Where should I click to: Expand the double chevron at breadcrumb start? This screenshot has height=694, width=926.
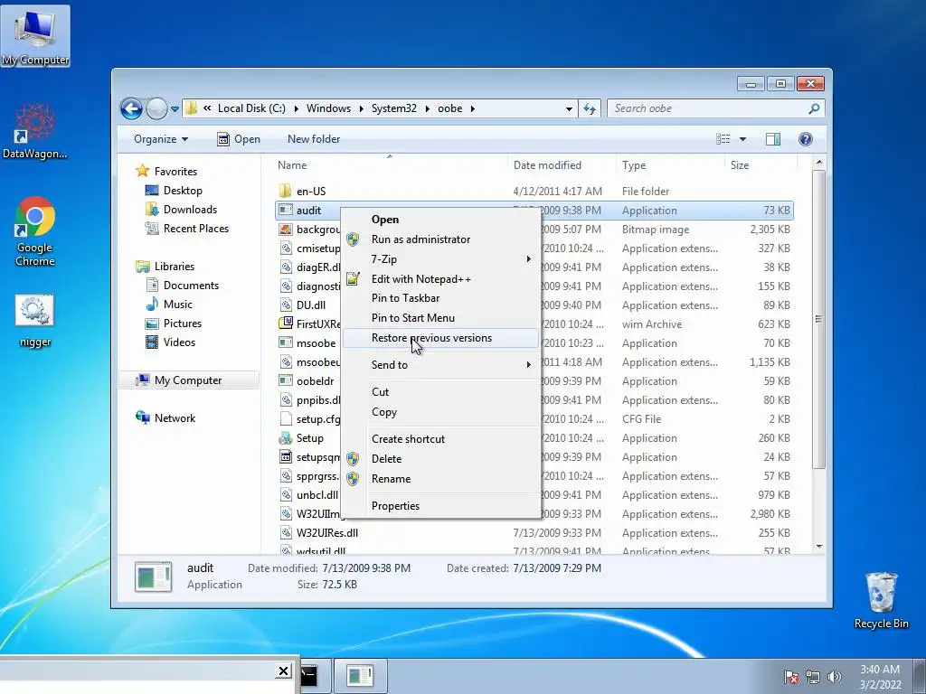(x=207, y=108)
